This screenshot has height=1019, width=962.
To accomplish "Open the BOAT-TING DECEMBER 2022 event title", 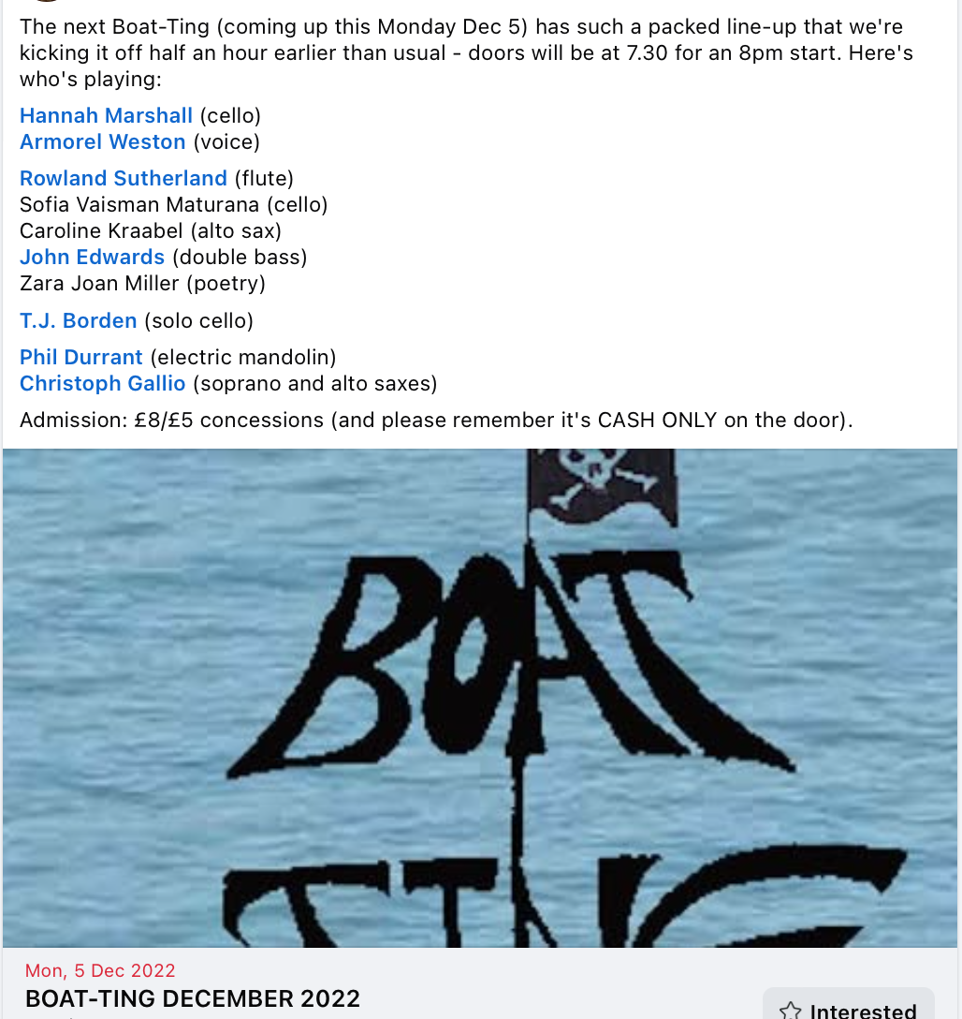I will 192,998.
